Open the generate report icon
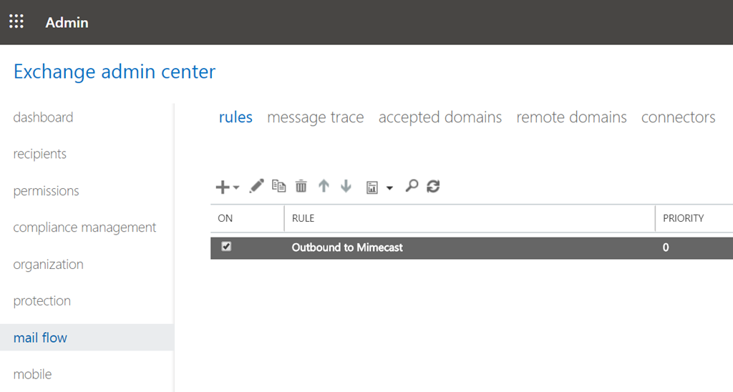 pos(372,188)
